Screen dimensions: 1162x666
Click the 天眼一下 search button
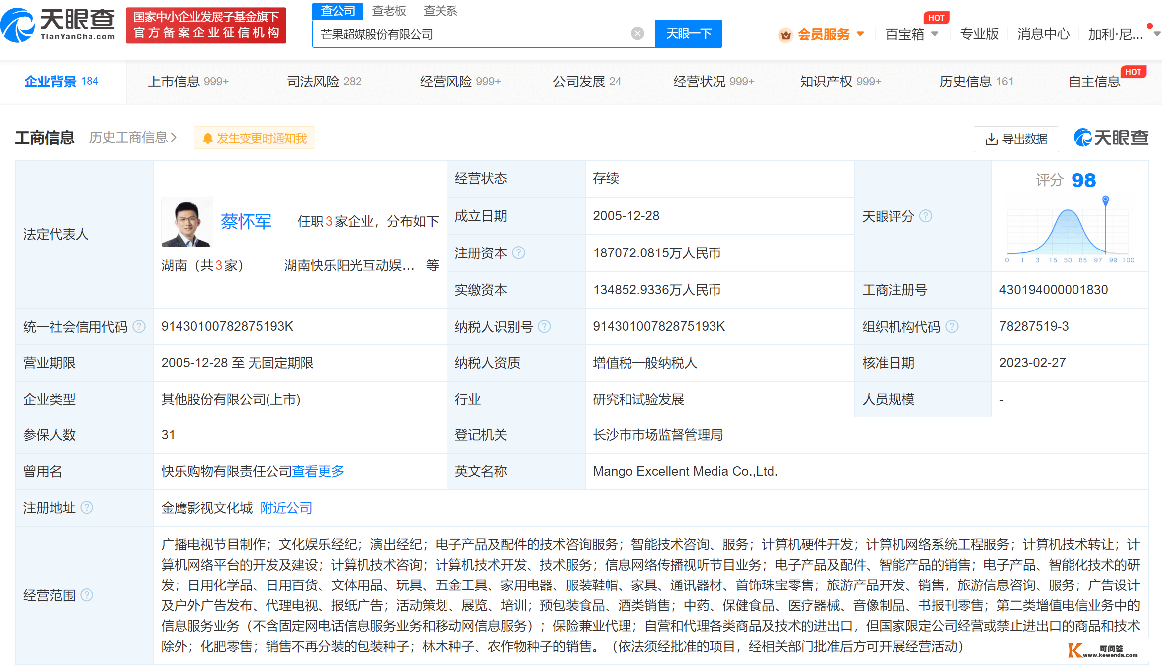[x=689, y=34]
